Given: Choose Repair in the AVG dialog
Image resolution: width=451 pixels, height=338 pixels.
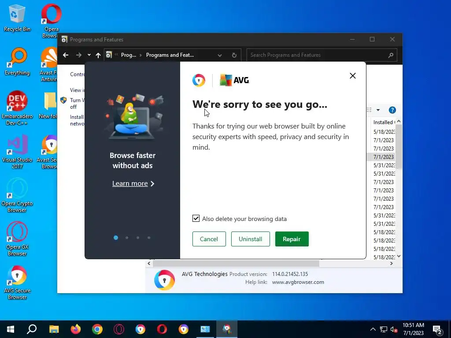Looking at the screenshot, I should click(x=292, y=239).
